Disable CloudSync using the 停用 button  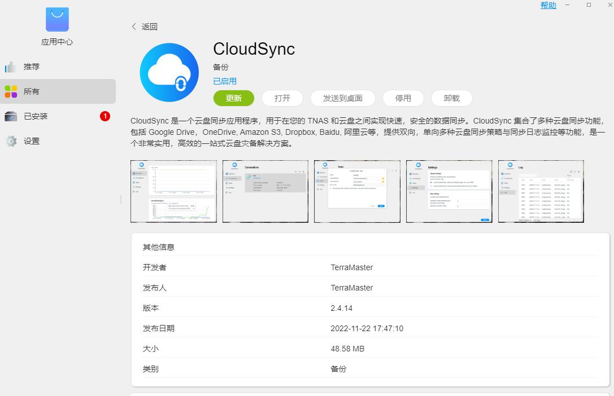point(403,98)
